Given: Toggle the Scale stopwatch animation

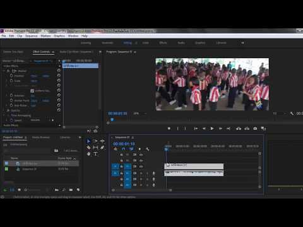Looking at the screenshot, I should [x=11, y=81].
